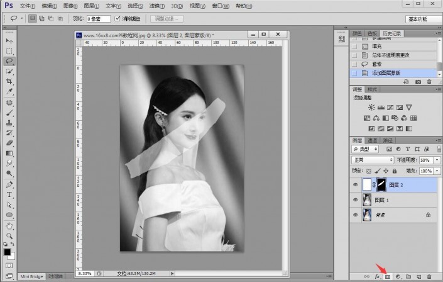This screenshot has height=282, width=443.
Task: Expand the opacity 50% dropdown arrow
Action: click(436, 161)
